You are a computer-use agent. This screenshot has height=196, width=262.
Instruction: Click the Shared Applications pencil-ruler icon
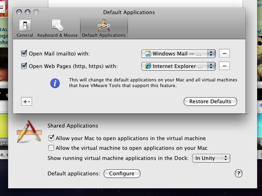click(x=29, y=131)
